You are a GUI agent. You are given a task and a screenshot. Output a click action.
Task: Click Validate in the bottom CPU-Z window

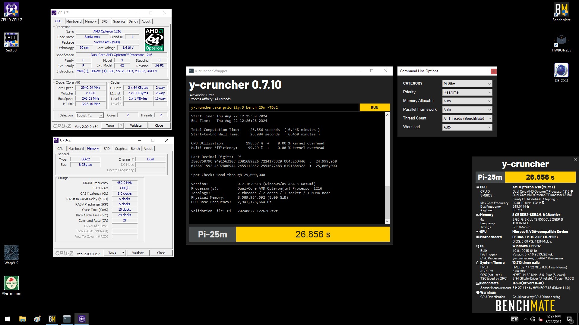click(138, 253)
